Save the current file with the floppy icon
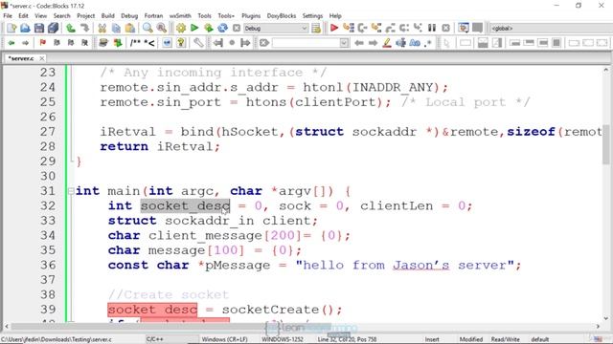Viewport: 613px width, 344px height. point(39,28)
